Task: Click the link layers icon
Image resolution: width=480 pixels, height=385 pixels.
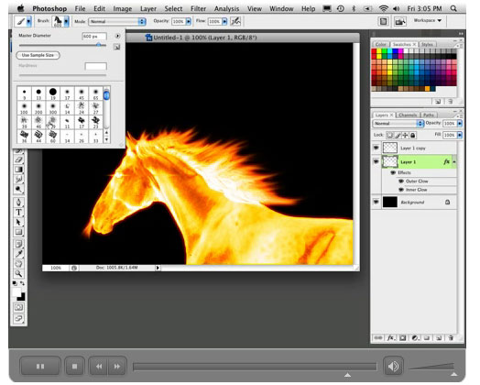Action: click(x=378, y=338)
